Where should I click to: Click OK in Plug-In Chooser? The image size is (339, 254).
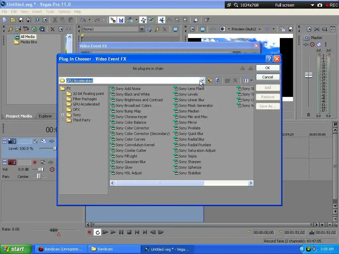pos(267,68)
